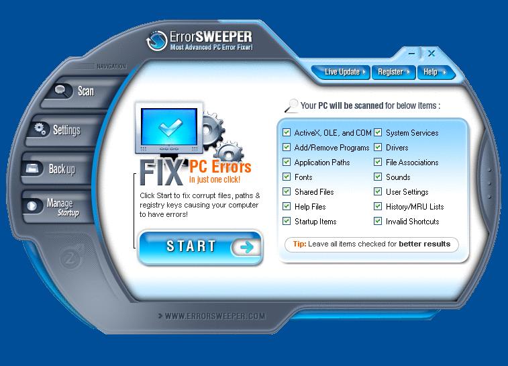This screenshot has width=508, height=366.
Task: Click the Scan magnifier icon in navigation
Action: point(61,91)
